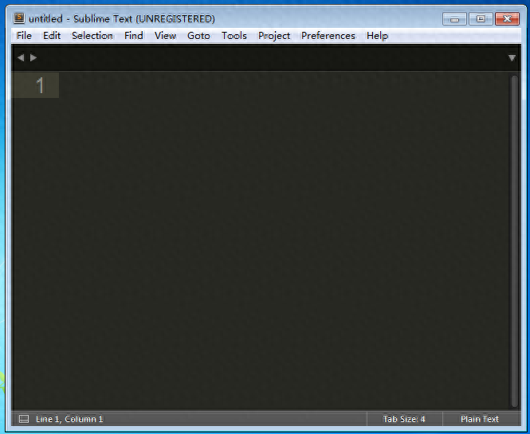
Task: Open the Edit menu
Action: click(52, 36)
